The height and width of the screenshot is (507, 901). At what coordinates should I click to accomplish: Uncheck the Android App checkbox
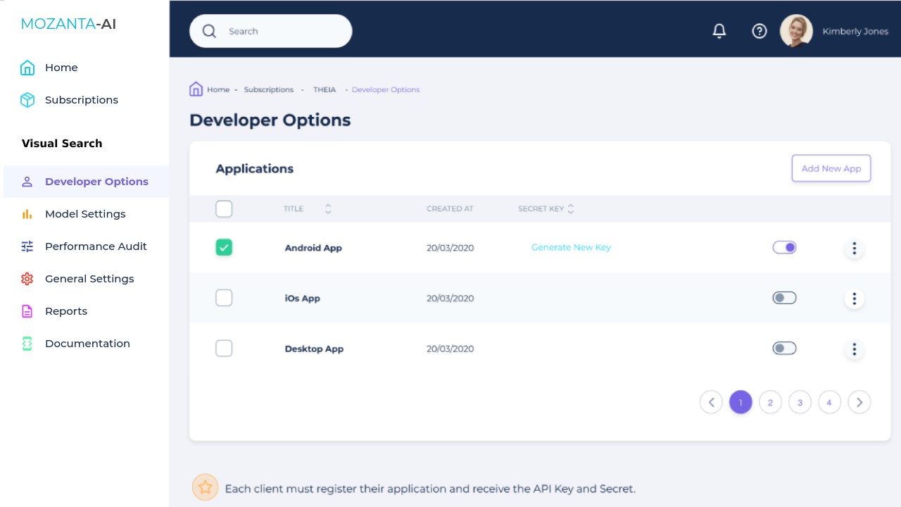(x=224, y=248)
